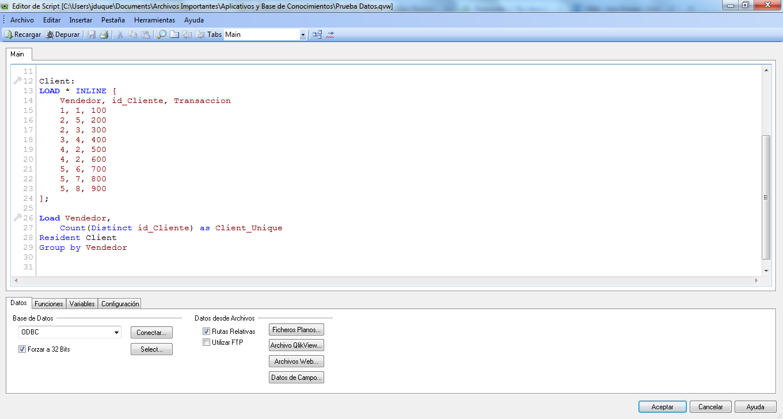The image size is (783, 419).
Task: Click the Select... button
Action: pos(151,349)
